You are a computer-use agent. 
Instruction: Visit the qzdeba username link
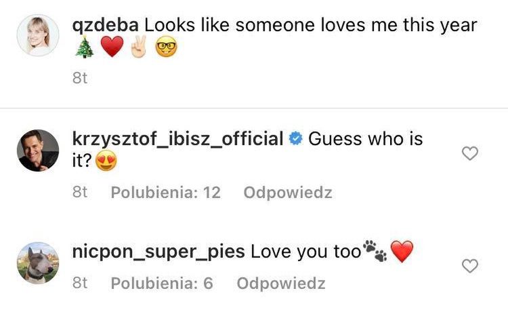point(105,25)
